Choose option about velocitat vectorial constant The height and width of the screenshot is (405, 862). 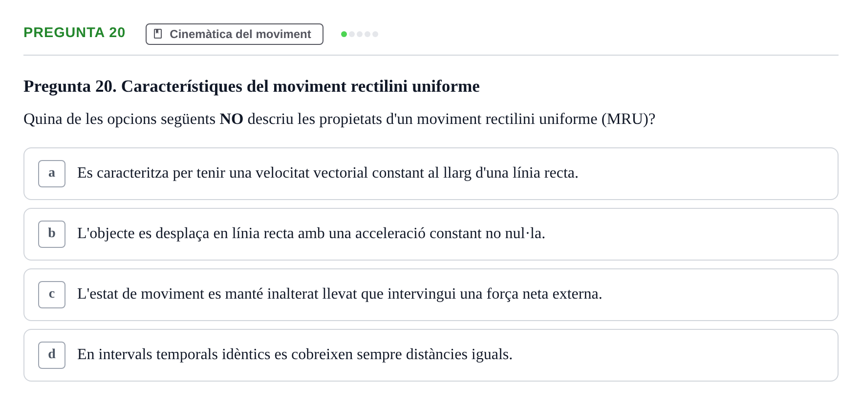(431, 174)
